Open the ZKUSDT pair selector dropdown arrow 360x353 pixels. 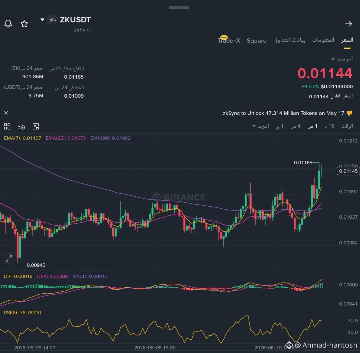point(42,20)
